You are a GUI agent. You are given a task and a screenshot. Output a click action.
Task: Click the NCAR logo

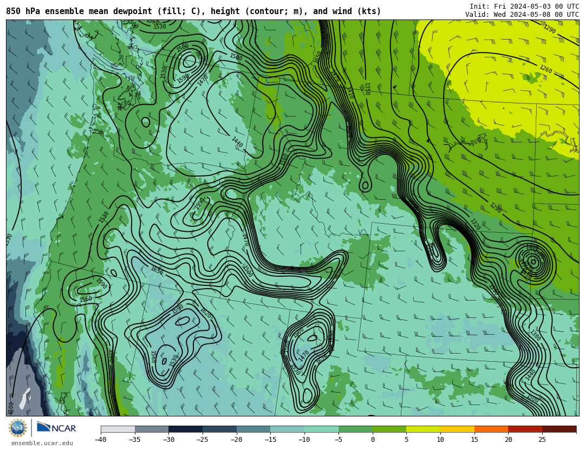pos(56,428)
